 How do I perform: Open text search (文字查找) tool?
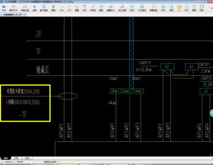coord(142,8)
